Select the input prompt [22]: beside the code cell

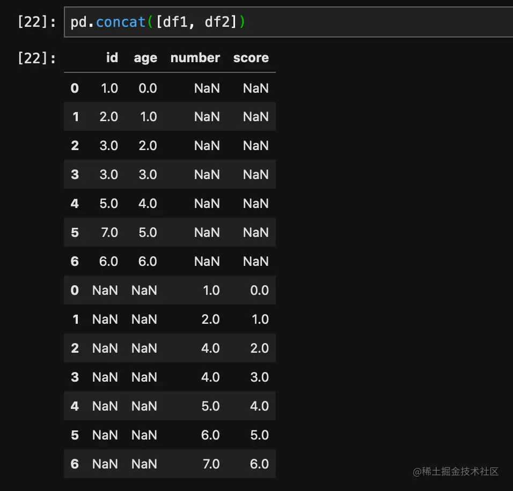click(36, 22)
